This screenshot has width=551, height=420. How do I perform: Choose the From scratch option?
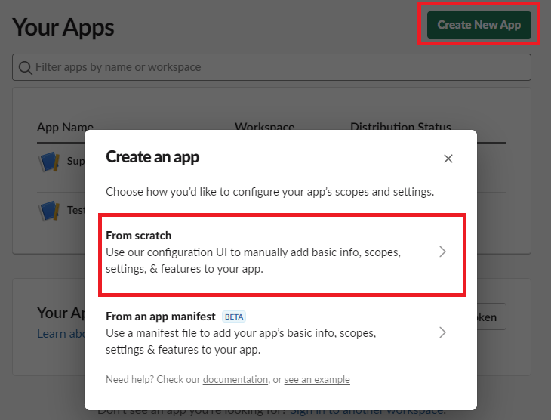tap(281, 252)
